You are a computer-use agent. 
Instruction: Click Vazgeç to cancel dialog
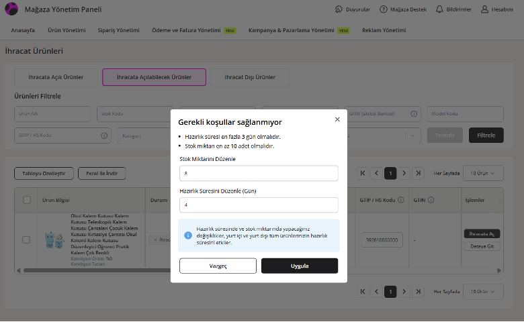click(218, 266)
